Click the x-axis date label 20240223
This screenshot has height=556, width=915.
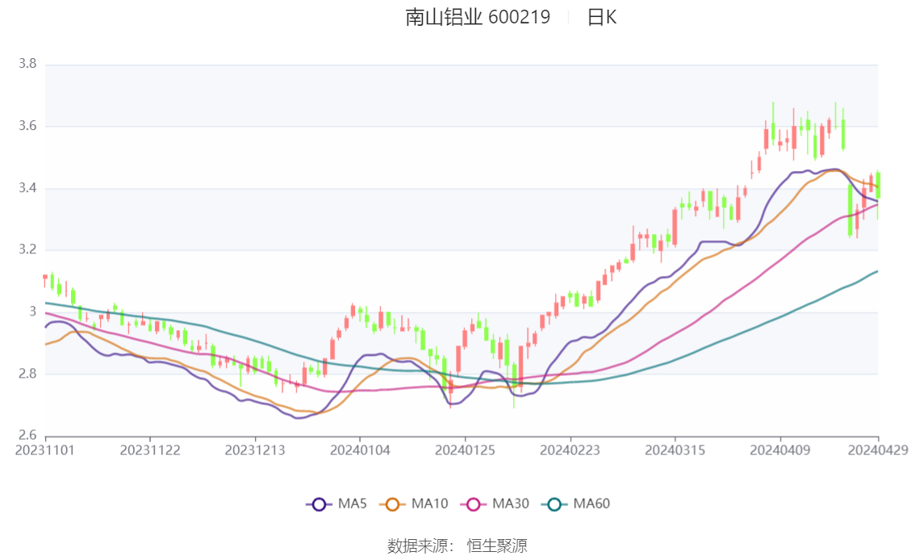(570, 450)
